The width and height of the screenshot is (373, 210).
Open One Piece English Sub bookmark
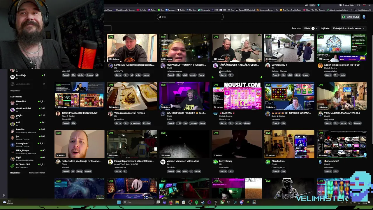click(291, 10)
